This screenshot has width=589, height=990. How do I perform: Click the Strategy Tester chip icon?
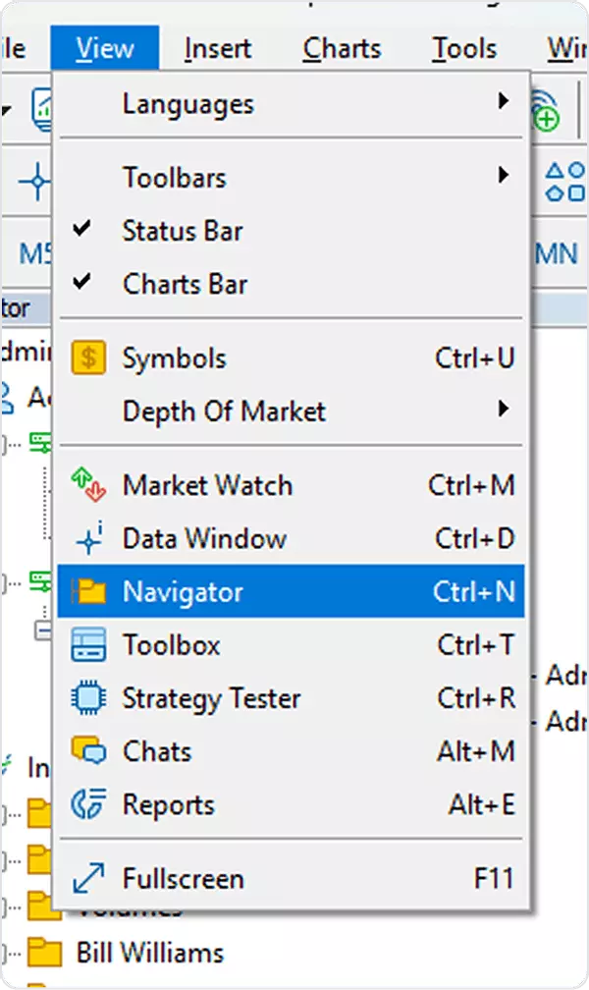[88, 699]
